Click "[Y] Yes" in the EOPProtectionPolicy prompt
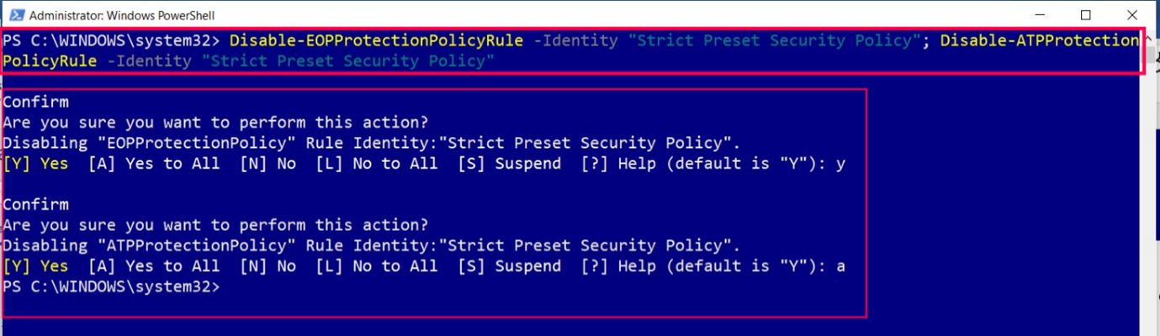The height and width of the screenshot is (336, 1160). pos(35,164)
